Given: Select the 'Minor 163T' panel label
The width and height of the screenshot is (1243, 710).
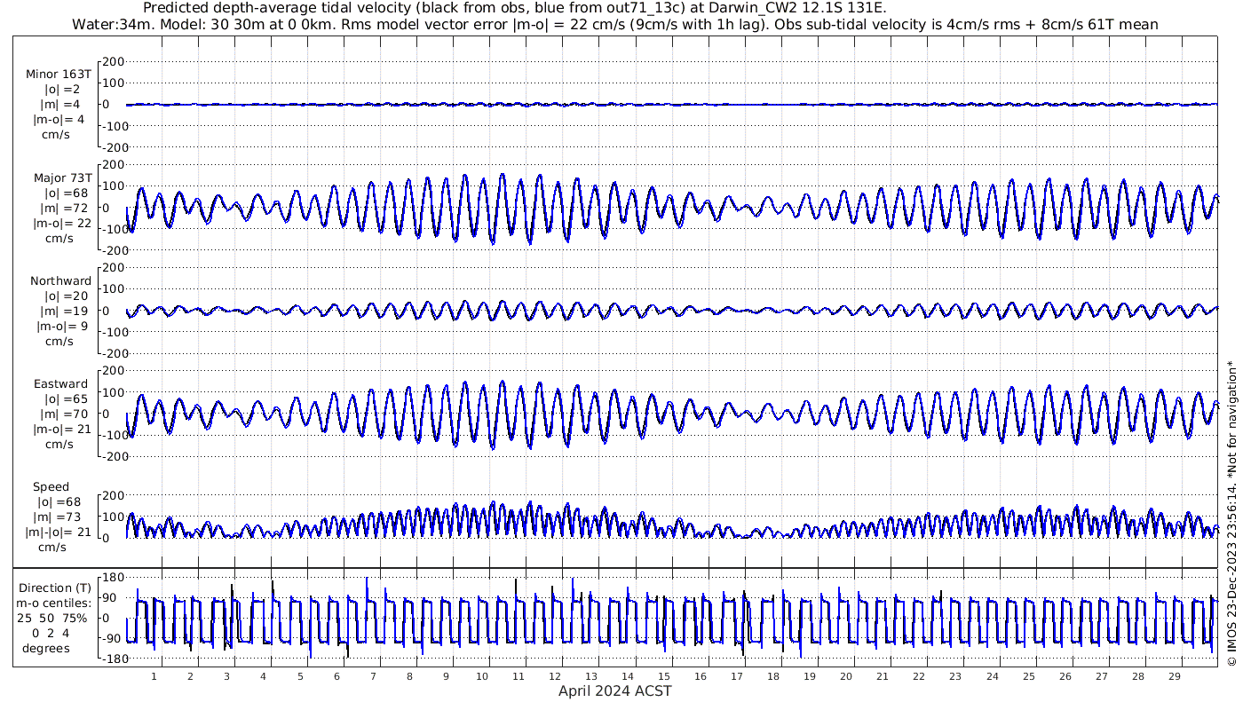Looking at the screenshot, I should point(59,75).
